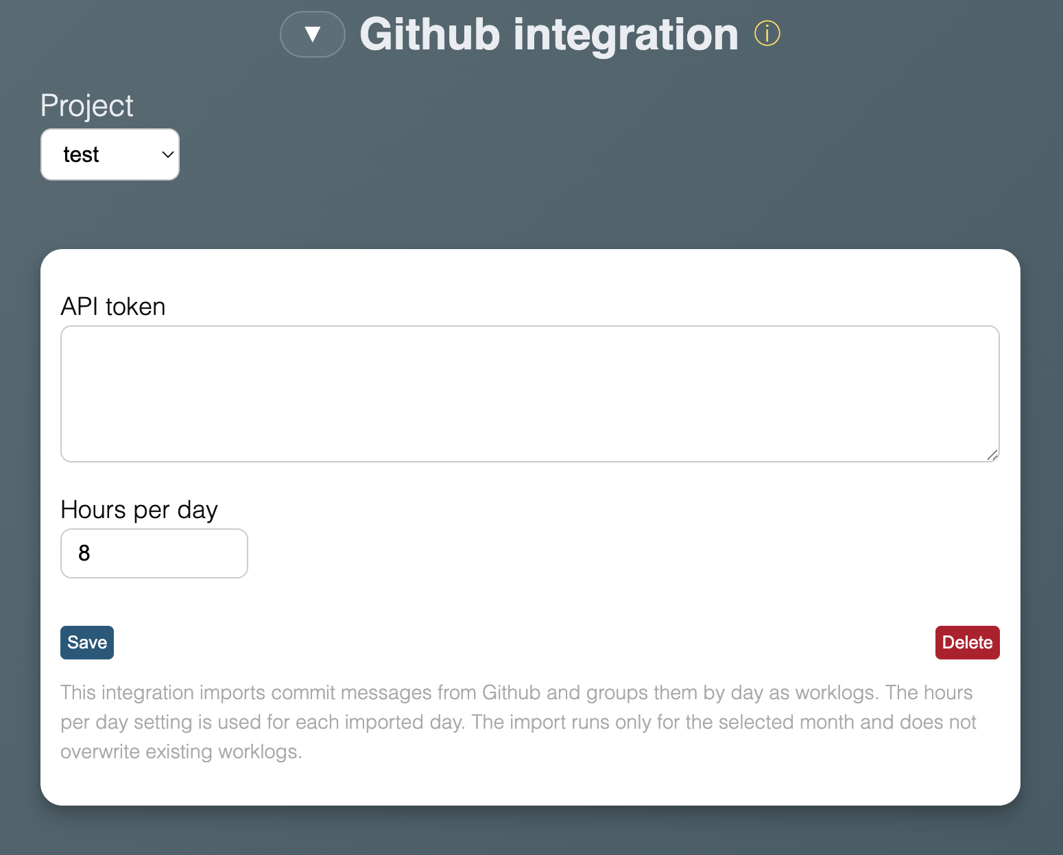Click the API token label

coord(113,306)
